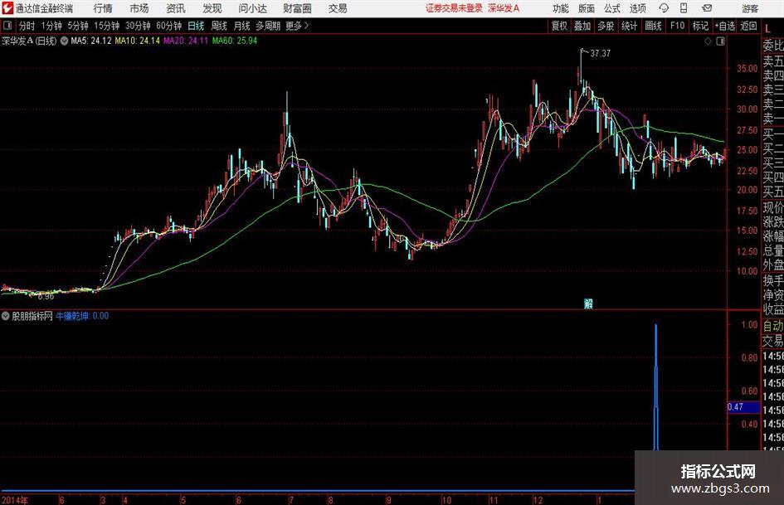Viewport: 784px width, 505px height.
Task: Open the mobile phone icon
Action: click(684, 8)
